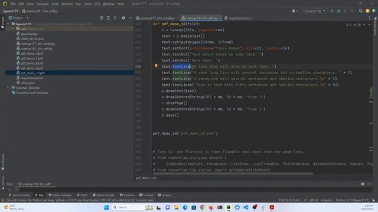
Task: Expand the venv folder
Action: click(x=13, y=29)
